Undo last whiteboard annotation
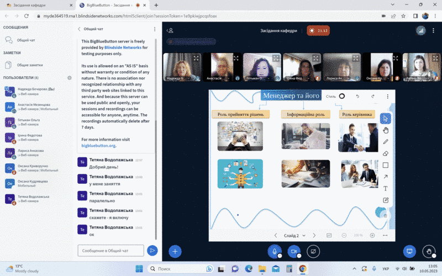The image size is (442, 276). click(x=357, y=97)
